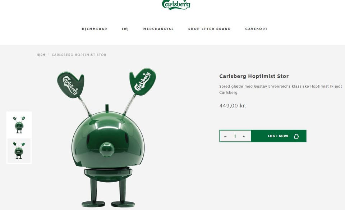Viewport: 345px width, 210px height.
Task: Increase quantity with the plus button
Action: 244,136
